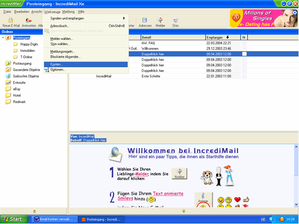Switch to Email Konten verwalt... taskbar window
Viewport: 299px width, 224px height.
click(x=54, y=219)
